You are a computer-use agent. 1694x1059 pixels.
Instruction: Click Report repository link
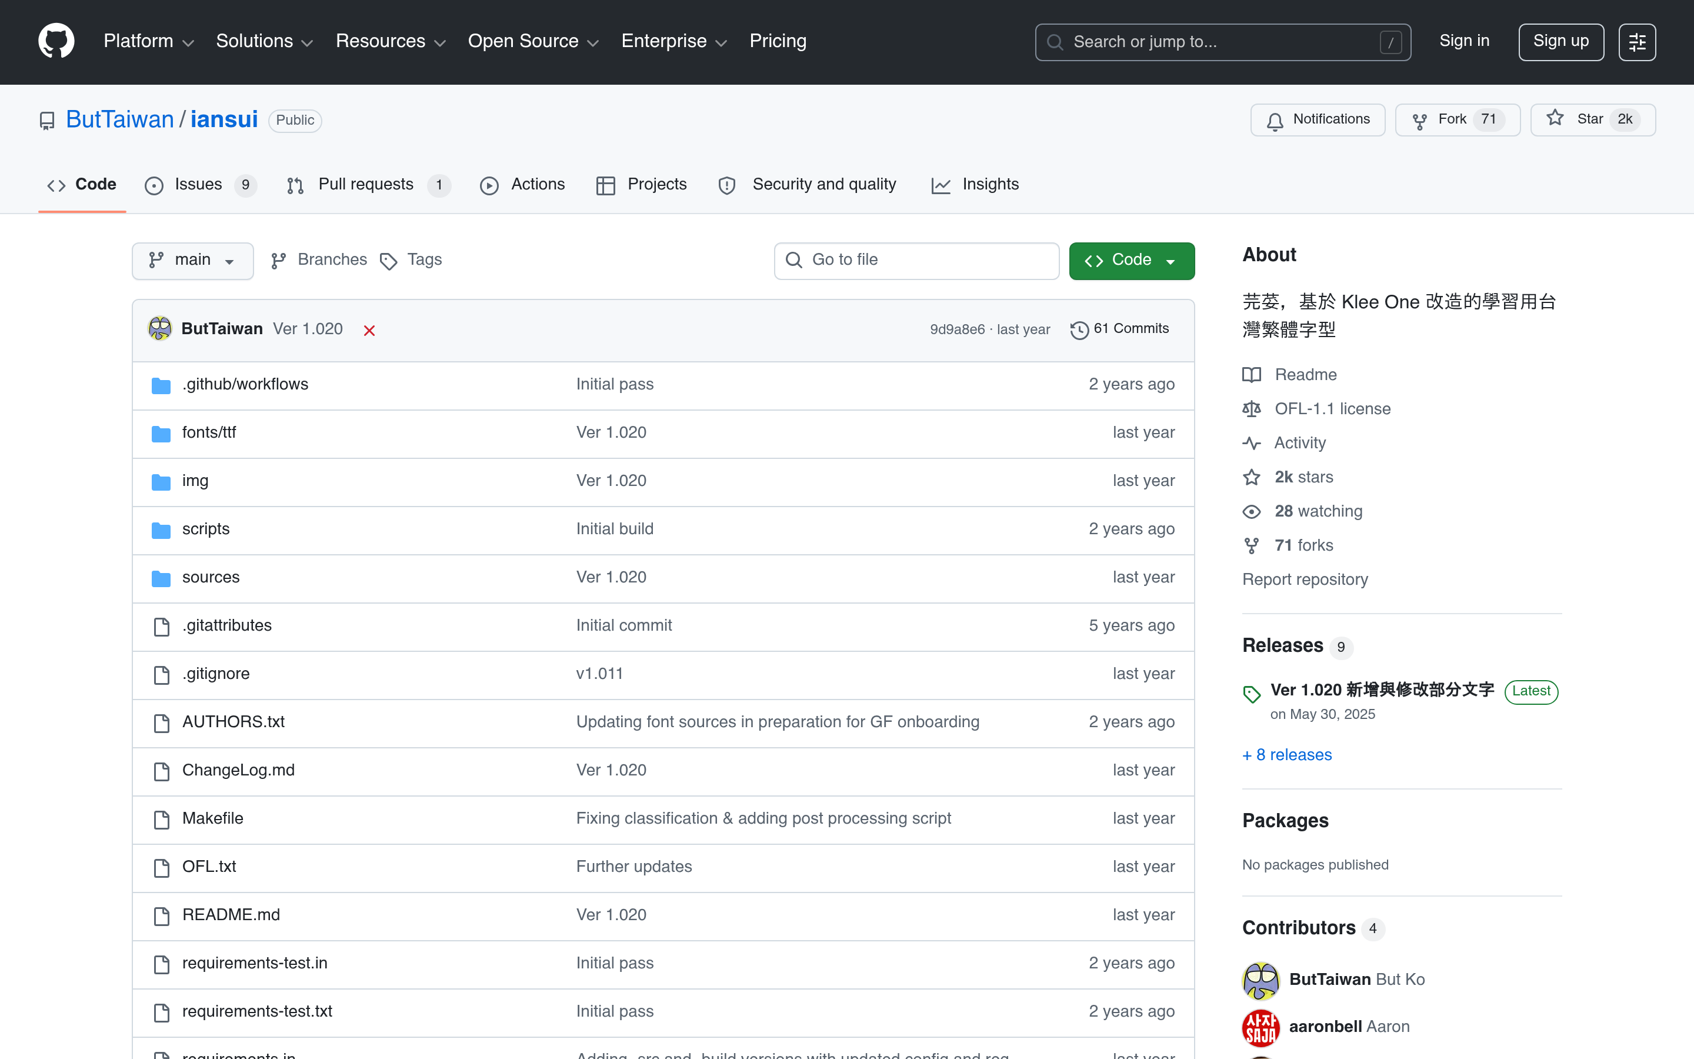(x=1305, y=580)
